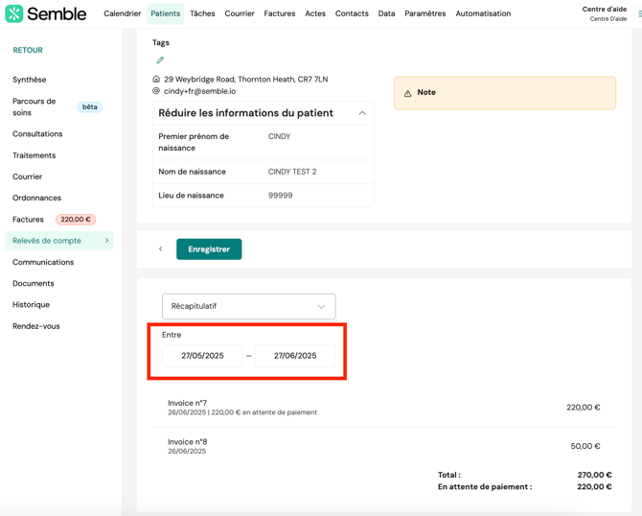
Task: Switch to the Automatisation menu
Action: tap(483, 13)
